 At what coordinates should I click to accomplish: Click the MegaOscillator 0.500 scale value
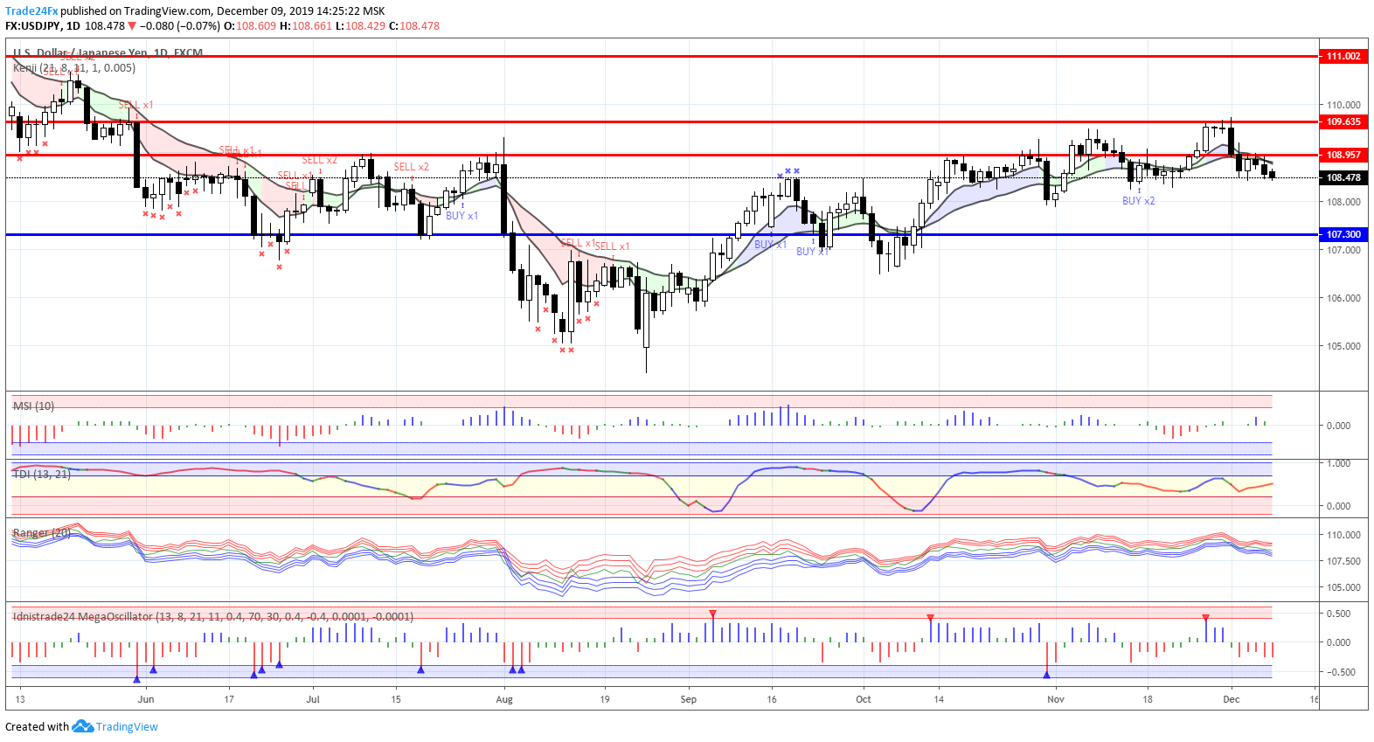tap(1339, 614)
